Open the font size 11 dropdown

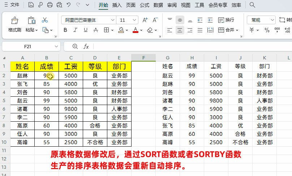(x=134, y=20)
